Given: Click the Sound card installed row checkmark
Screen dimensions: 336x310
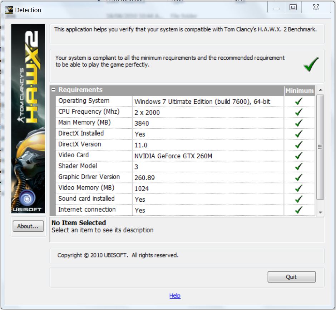Looking at the screenshot, I should click(299, 200).
